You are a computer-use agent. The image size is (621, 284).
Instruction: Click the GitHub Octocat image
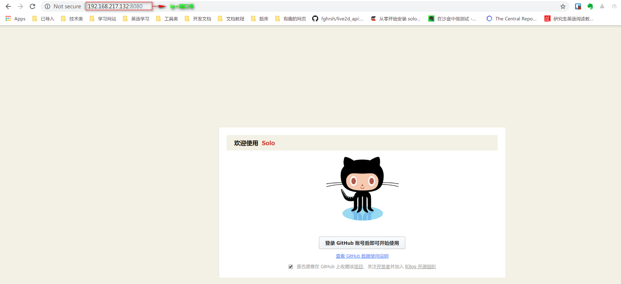pos(362,189)
